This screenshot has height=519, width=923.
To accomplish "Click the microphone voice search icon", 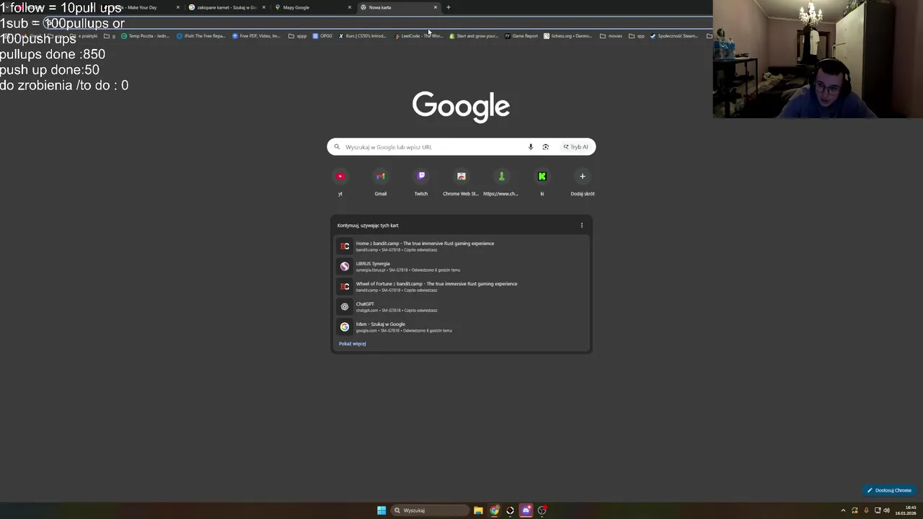I will [531, 147].
